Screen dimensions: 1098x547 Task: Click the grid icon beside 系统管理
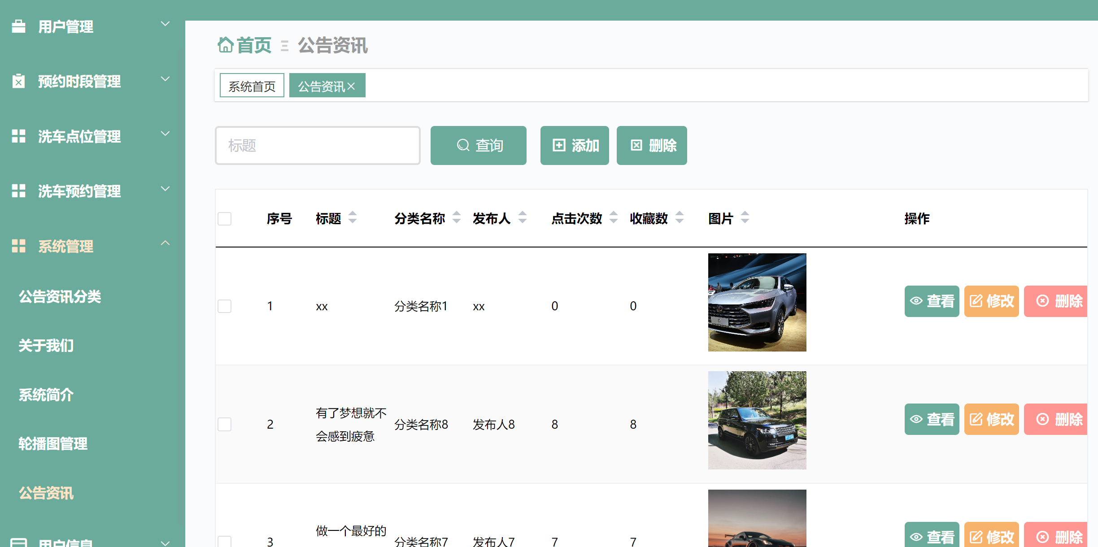18,246
